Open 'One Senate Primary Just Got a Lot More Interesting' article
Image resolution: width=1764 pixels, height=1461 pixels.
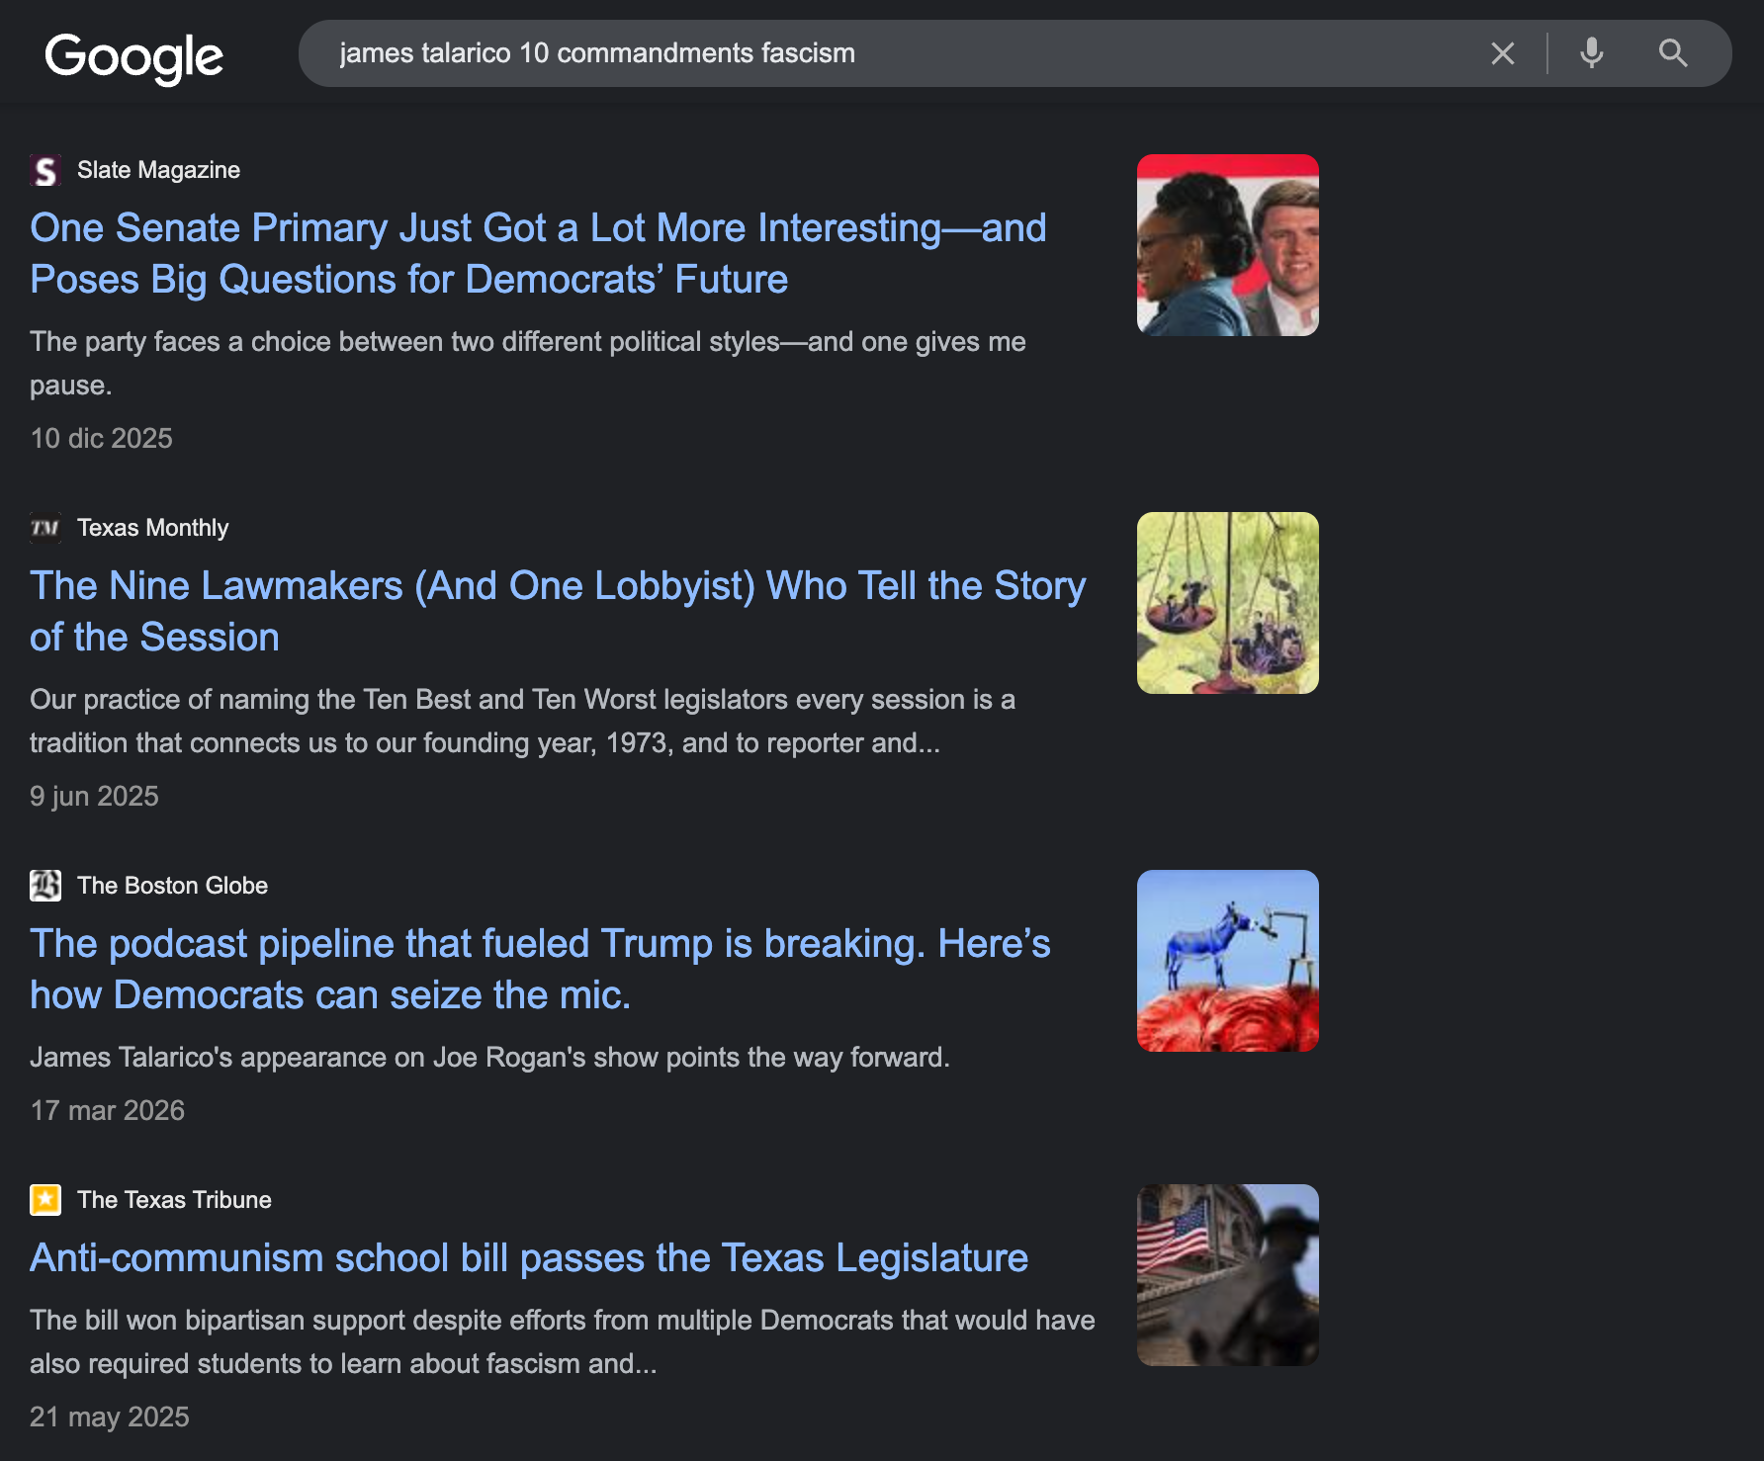(538, 253)
